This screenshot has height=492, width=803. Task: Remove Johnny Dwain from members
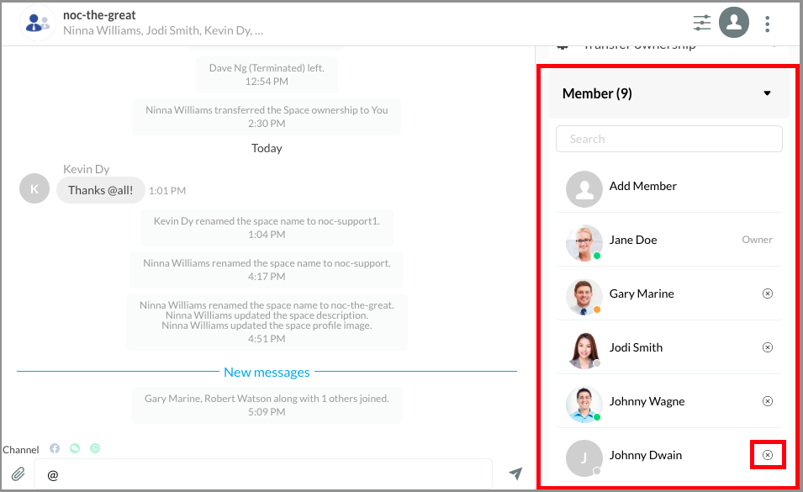tap(767, 455)
